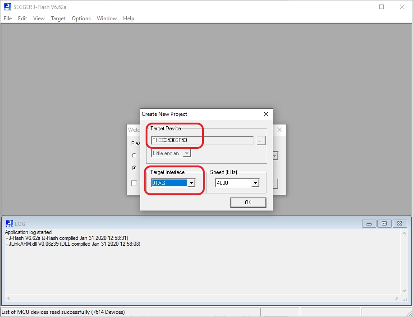
Task: Restore the LOG window size
Action: pos(384,224)
